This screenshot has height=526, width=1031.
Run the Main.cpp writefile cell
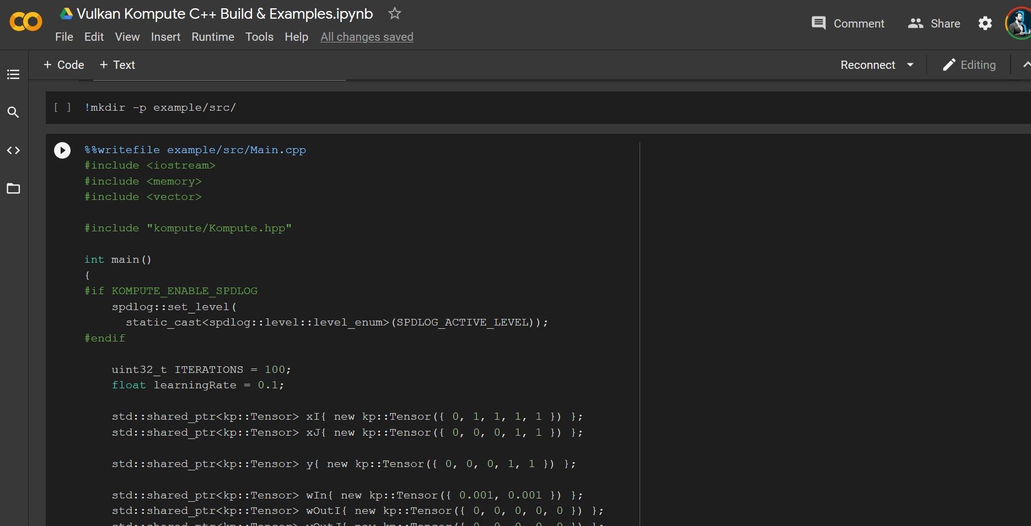62,150
